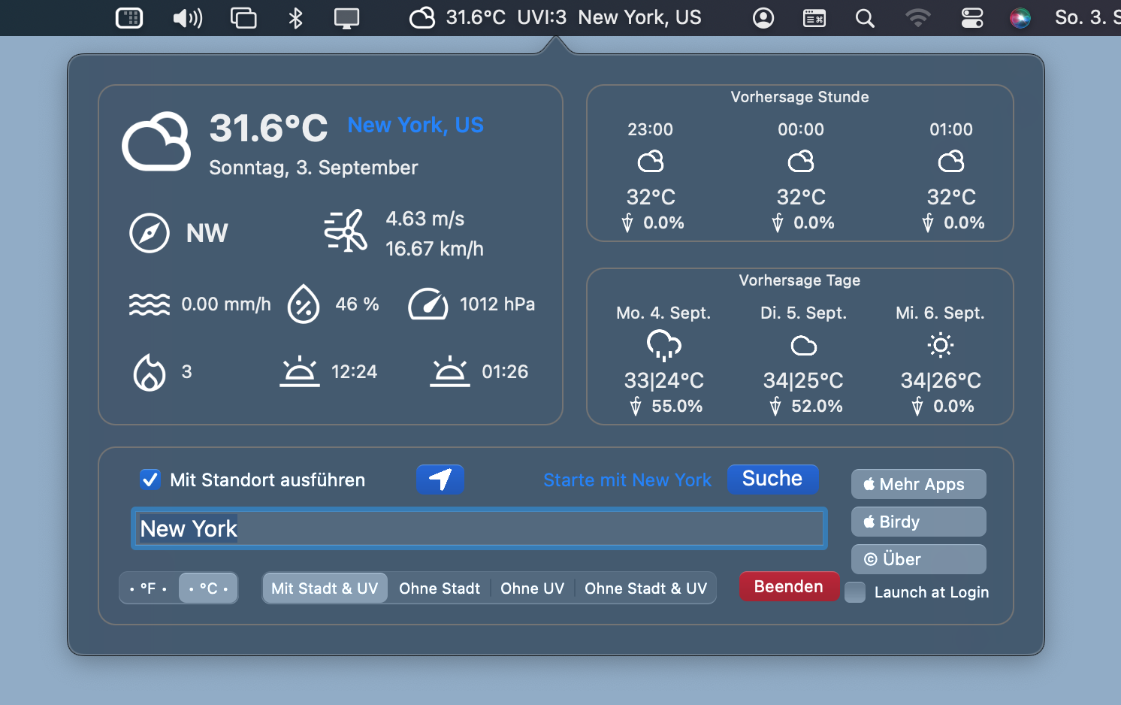Switch units to °F
The width and height of the screenshot is (1121, 705).
[x=149, y=588]
